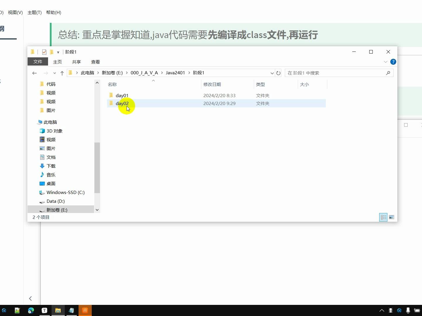This screenshot has width=422, height=316.
Task: Click the date 2024/2/20 9:29
Action: pyautogui.click(x=219, y=103)
